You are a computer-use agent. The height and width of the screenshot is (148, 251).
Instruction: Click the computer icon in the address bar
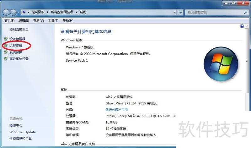24,12
